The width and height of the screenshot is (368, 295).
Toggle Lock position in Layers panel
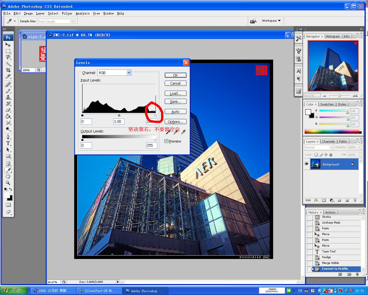tap(326, 155)
